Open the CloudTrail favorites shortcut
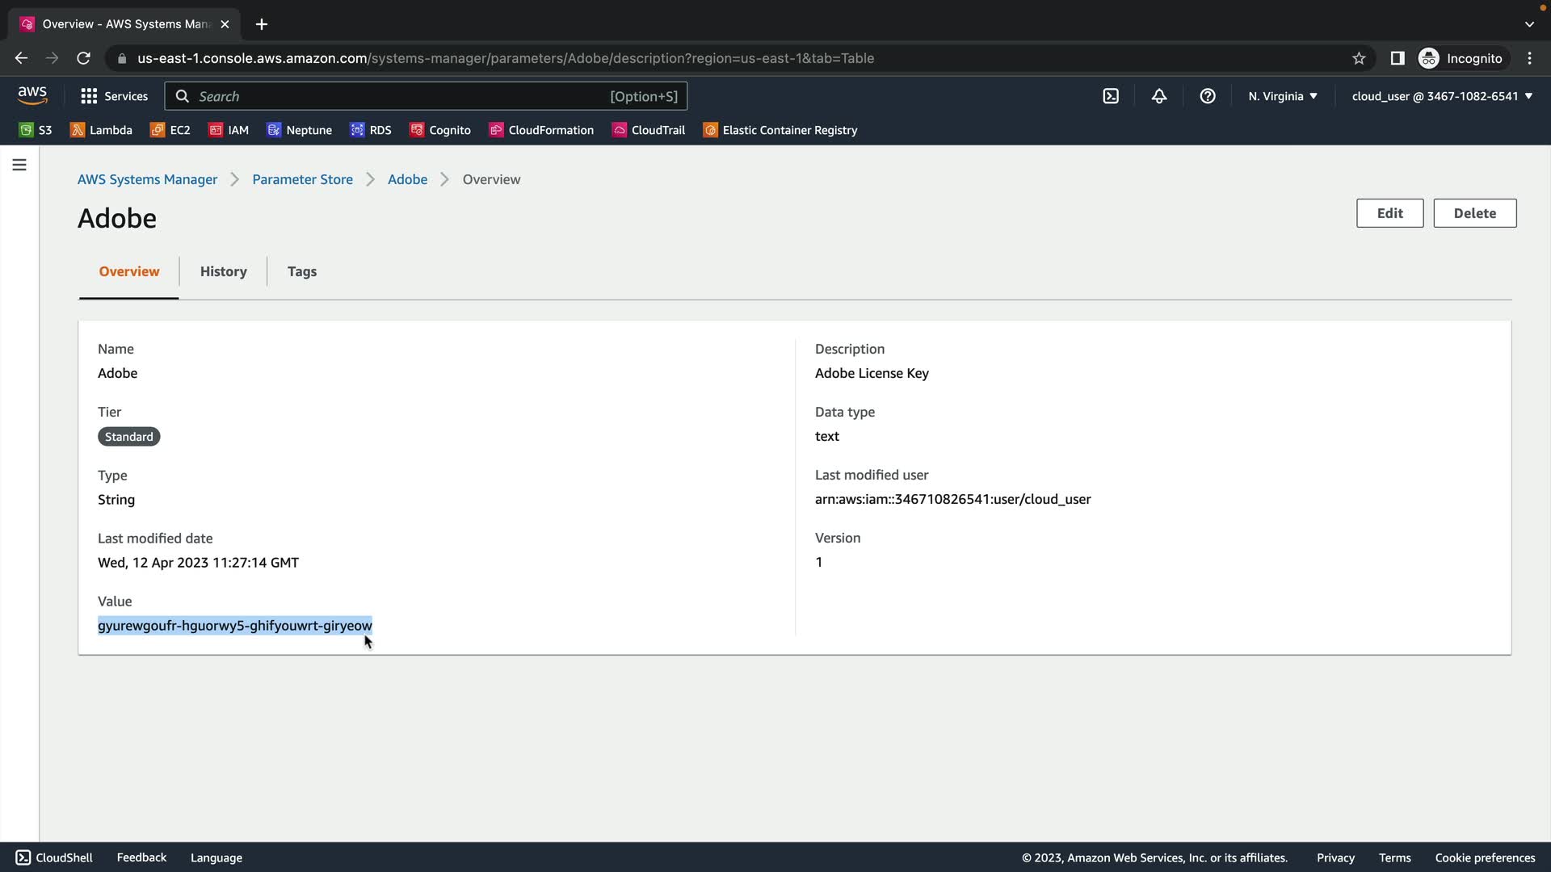The height and width of the screenshot is (872, 1551). click(649, 130)
